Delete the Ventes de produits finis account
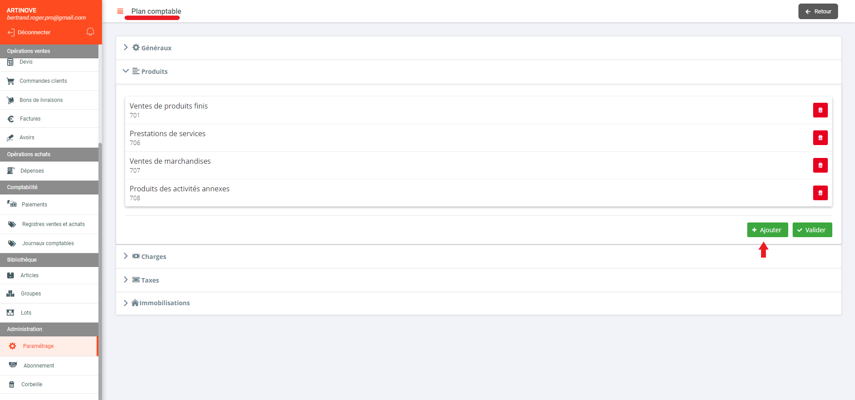This screenshot has width=855, height=400. 820,110
